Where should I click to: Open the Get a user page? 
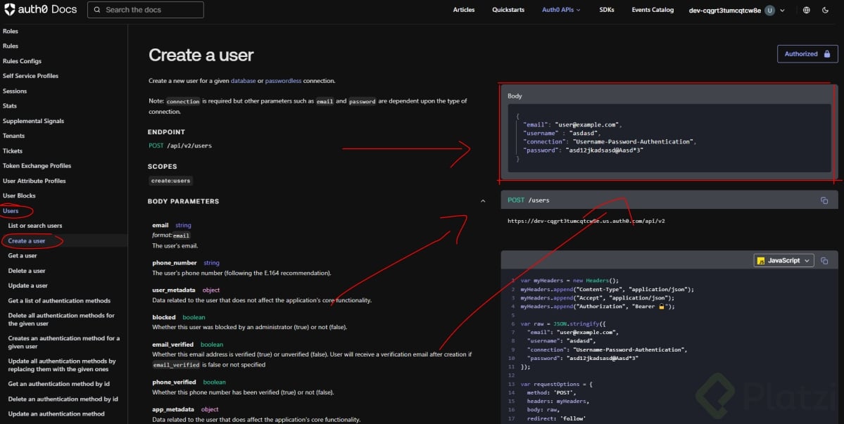pos(23,256)
